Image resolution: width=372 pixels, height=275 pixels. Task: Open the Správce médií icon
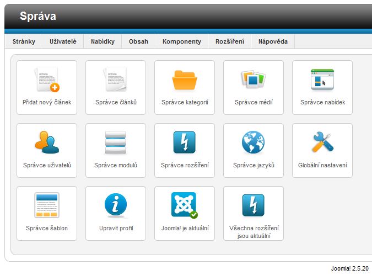(254, 81)
